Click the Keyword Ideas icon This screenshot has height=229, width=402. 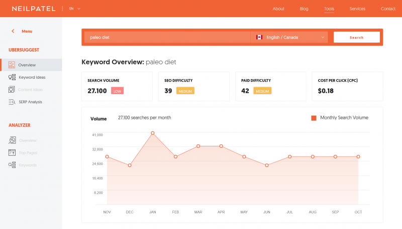12,77
